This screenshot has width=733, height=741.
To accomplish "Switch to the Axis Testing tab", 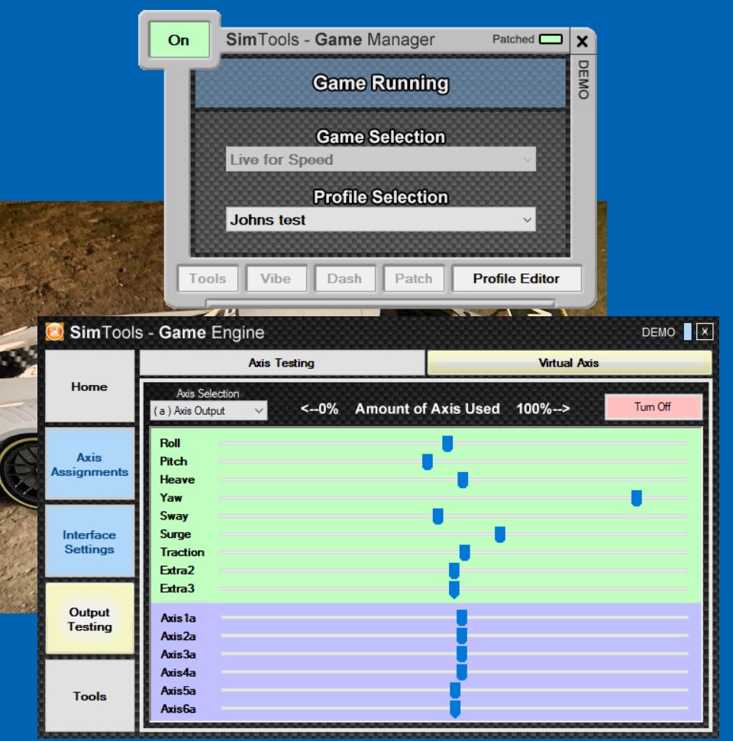I will tap(282, 363).
